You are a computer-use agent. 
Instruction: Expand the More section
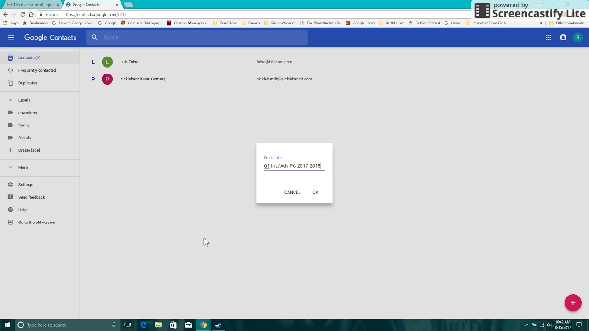point(10,167)
